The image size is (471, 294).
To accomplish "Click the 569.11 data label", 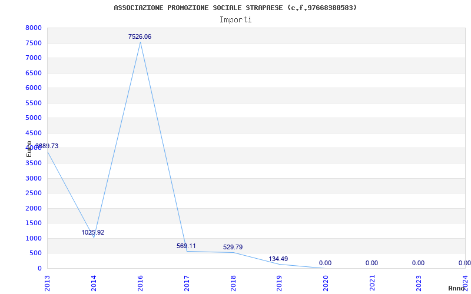I will point(186,246).
